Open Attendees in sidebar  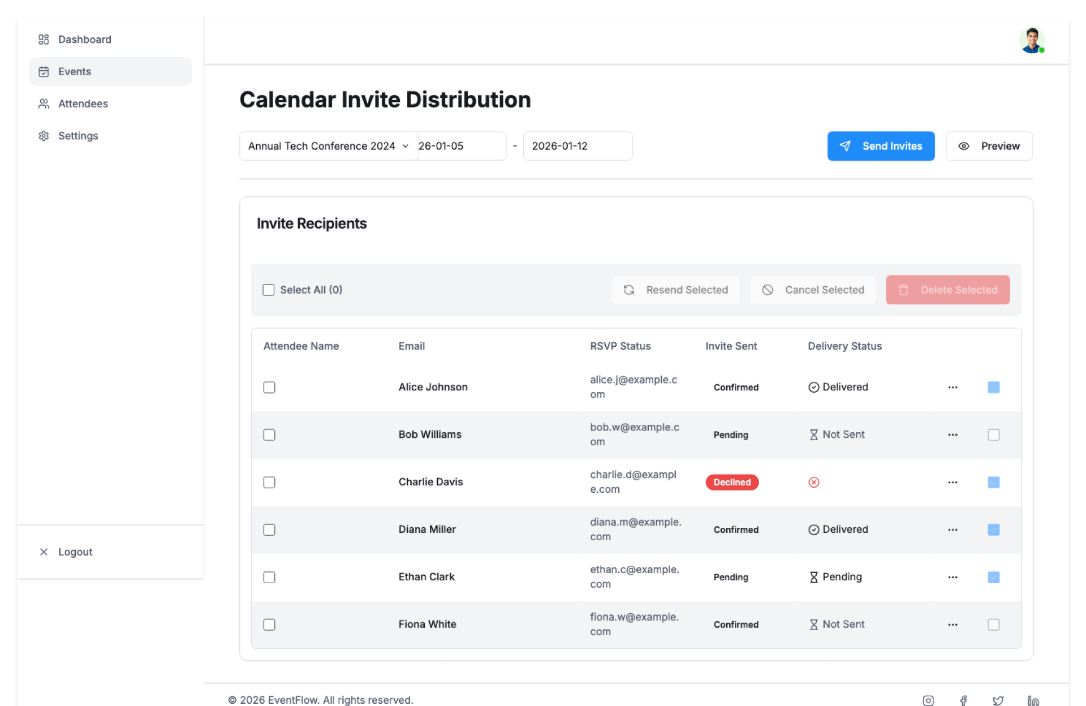pos(83,104)
